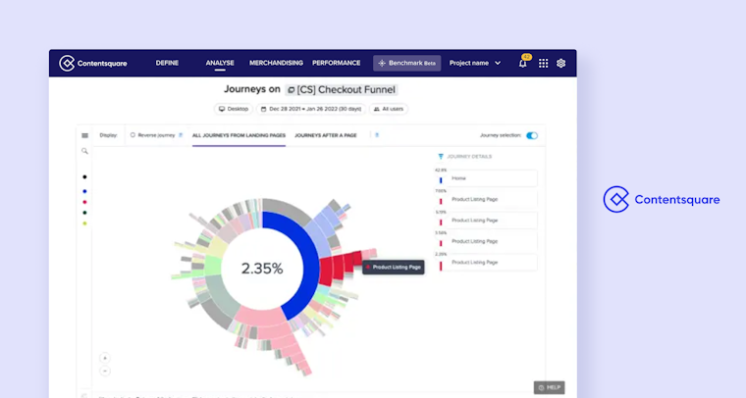
Task: Zoom out the sunburst with minus button
Action: [x=105, y=371]
